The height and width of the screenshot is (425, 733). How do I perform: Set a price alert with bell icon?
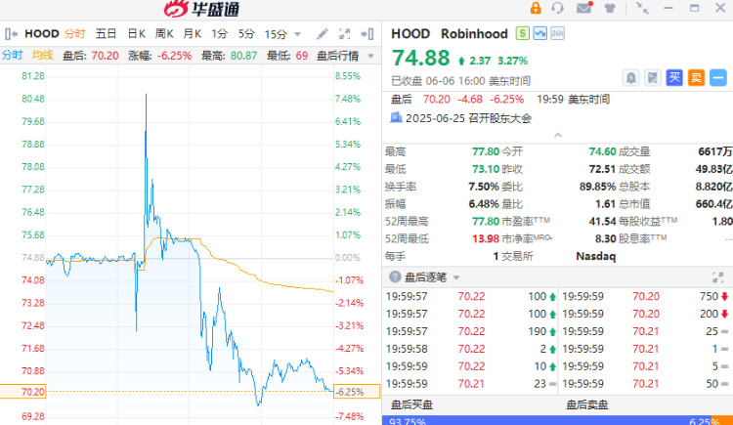click(630, 77)
